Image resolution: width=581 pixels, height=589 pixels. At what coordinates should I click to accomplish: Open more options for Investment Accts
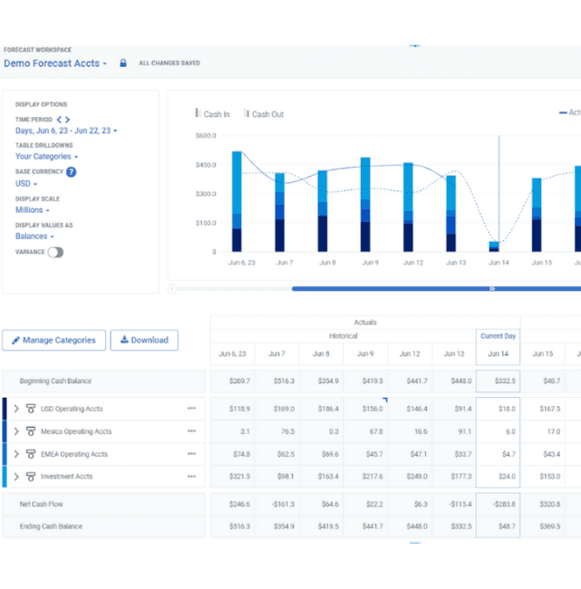point(191,477)
